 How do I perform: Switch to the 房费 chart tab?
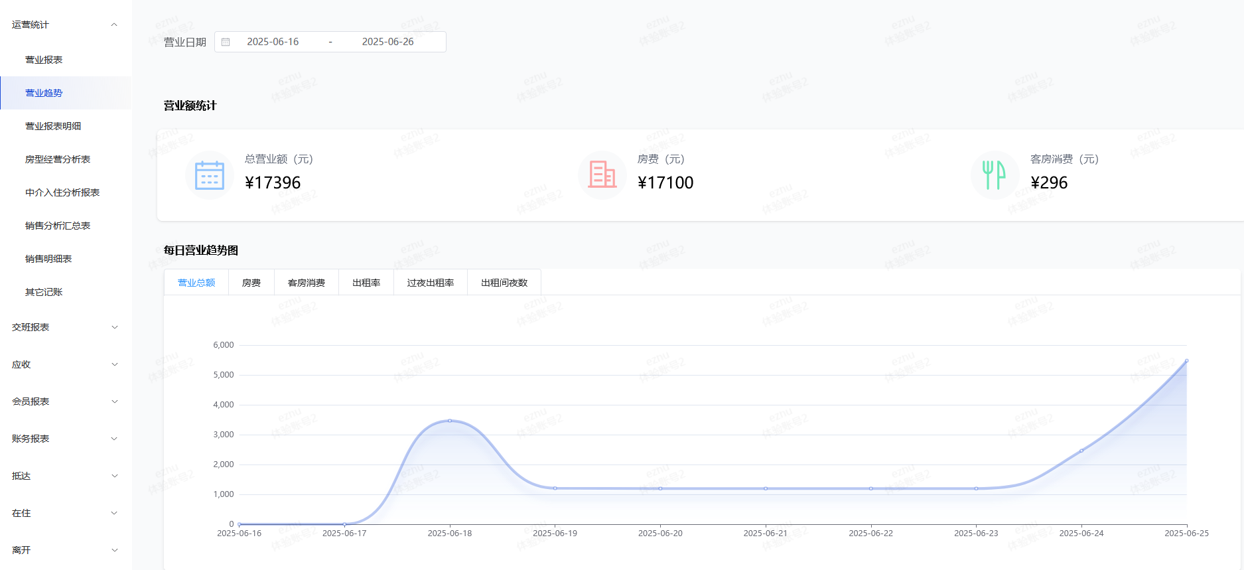(251, 283)
